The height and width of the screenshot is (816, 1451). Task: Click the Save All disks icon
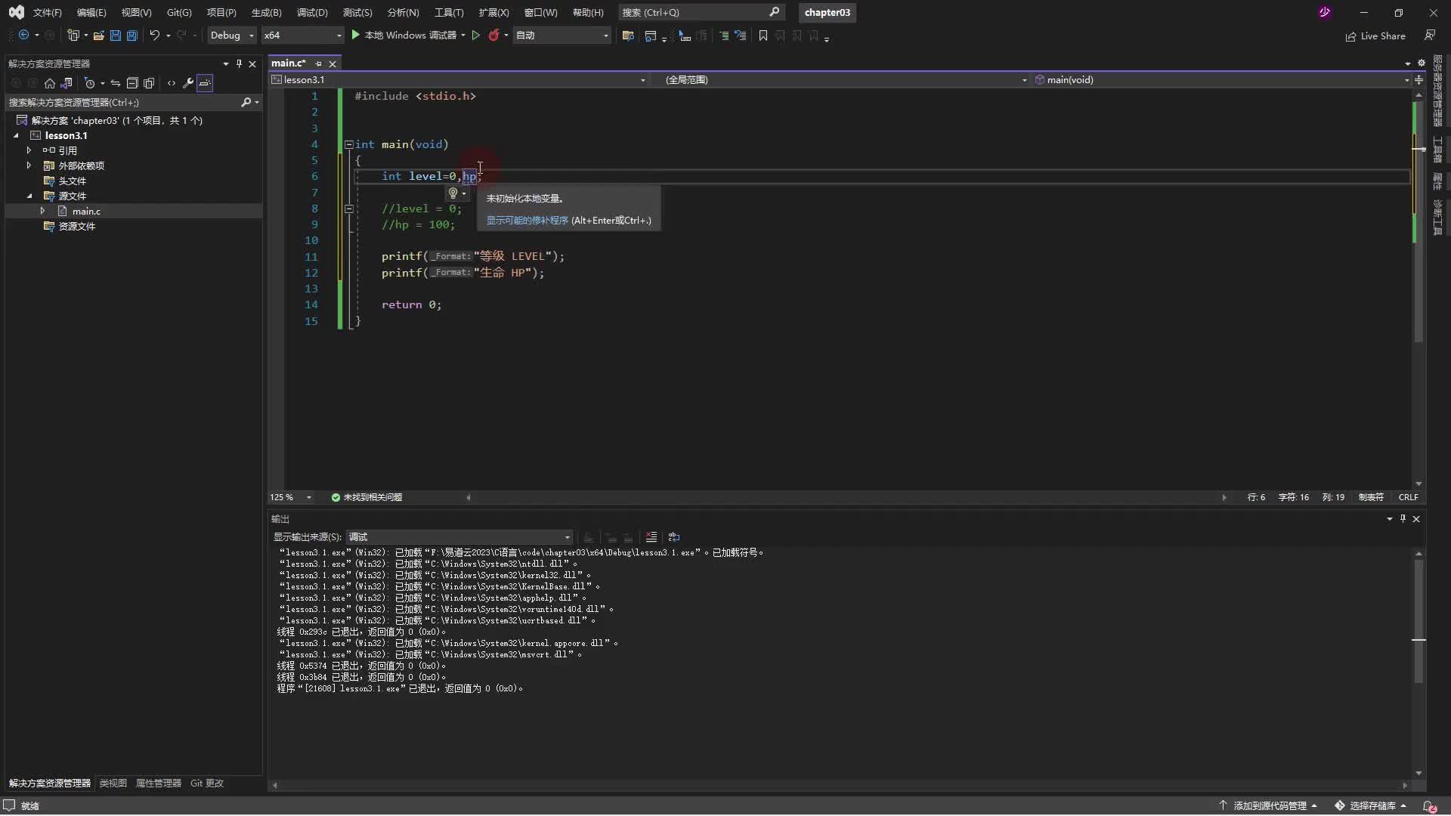click(132, 36)
